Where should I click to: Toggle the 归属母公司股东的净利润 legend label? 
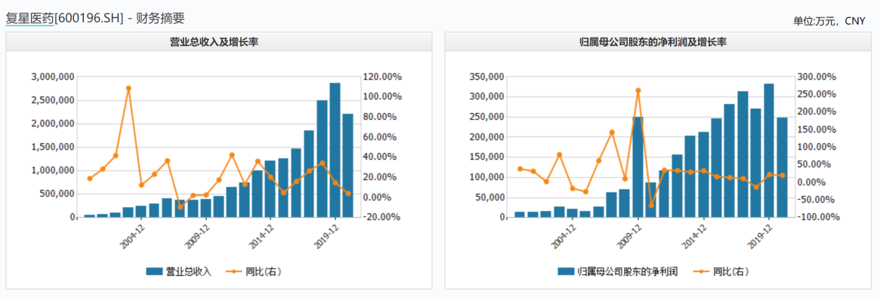[628, 271]
